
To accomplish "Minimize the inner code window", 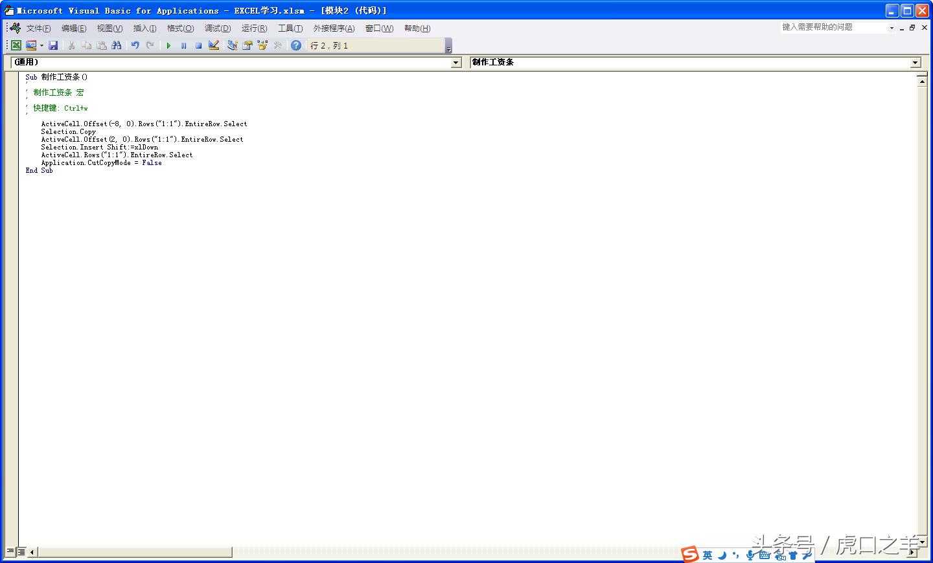I will 901,28.
